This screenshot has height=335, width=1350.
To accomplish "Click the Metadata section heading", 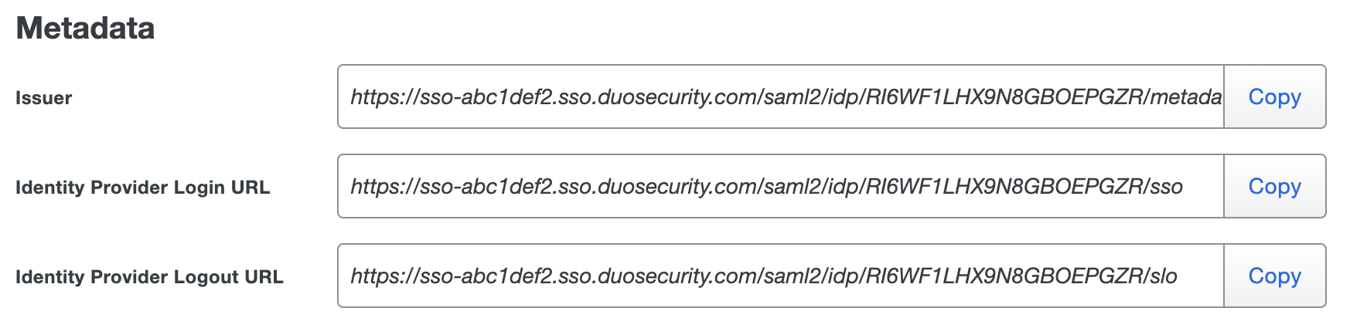I will [85, 29].
